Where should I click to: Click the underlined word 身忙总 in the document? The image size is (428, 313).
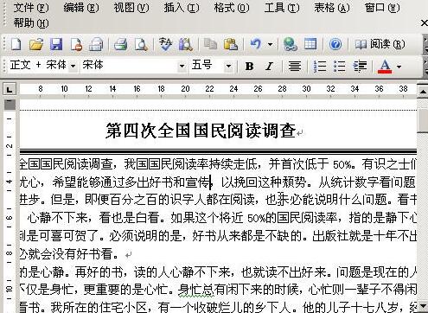(x=196, y=290)
